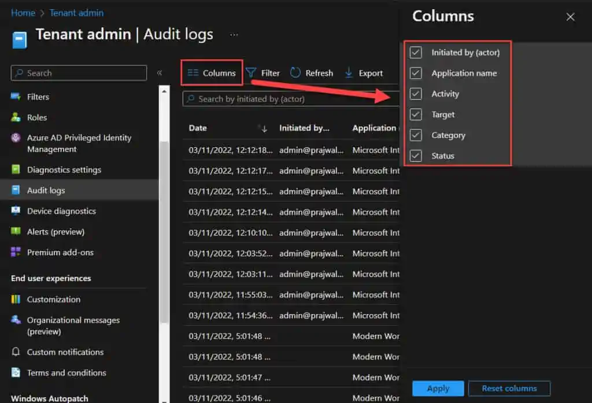This screenshot has height=403, width=592.
Task: Open the Filters menu item
Action: click(x=38, y=97)
